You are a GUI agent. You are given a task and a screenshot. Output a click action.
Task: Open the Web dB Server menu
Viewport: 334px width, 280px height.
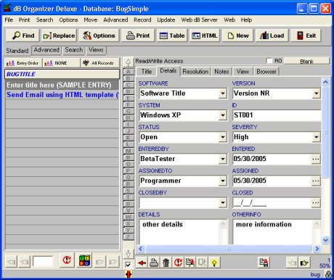coord(199,20)
